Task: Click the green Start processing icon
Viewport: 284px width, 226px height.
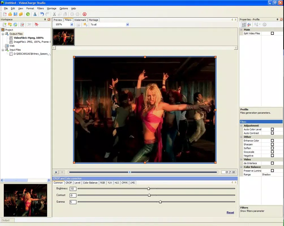Action: click(28, 14)
